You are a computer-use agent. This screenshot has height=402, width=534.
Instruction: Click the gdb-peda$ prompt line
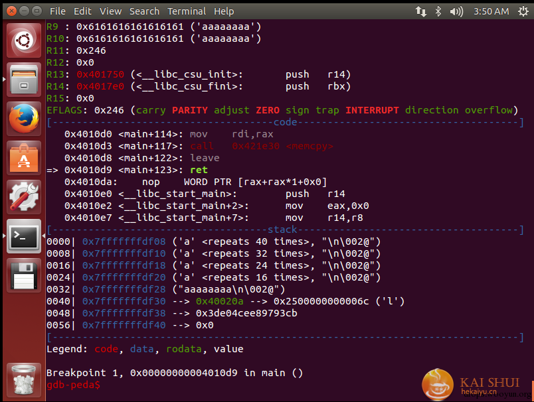(x=73, y=385)
